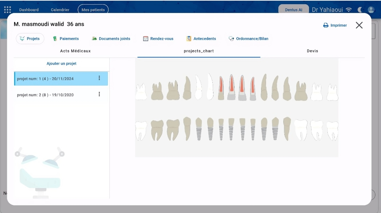Open the Devis sub-tab
This screenshot has width=381, height=213.
tap(312, 51)
